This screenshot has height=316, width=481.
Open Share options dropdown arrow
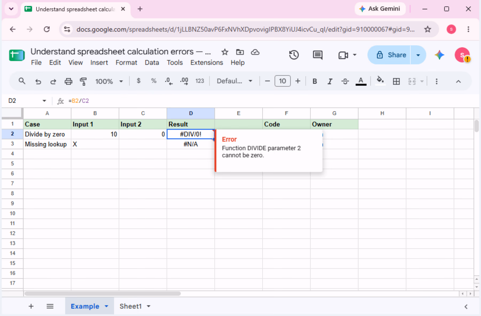click(x=418, y=55)
